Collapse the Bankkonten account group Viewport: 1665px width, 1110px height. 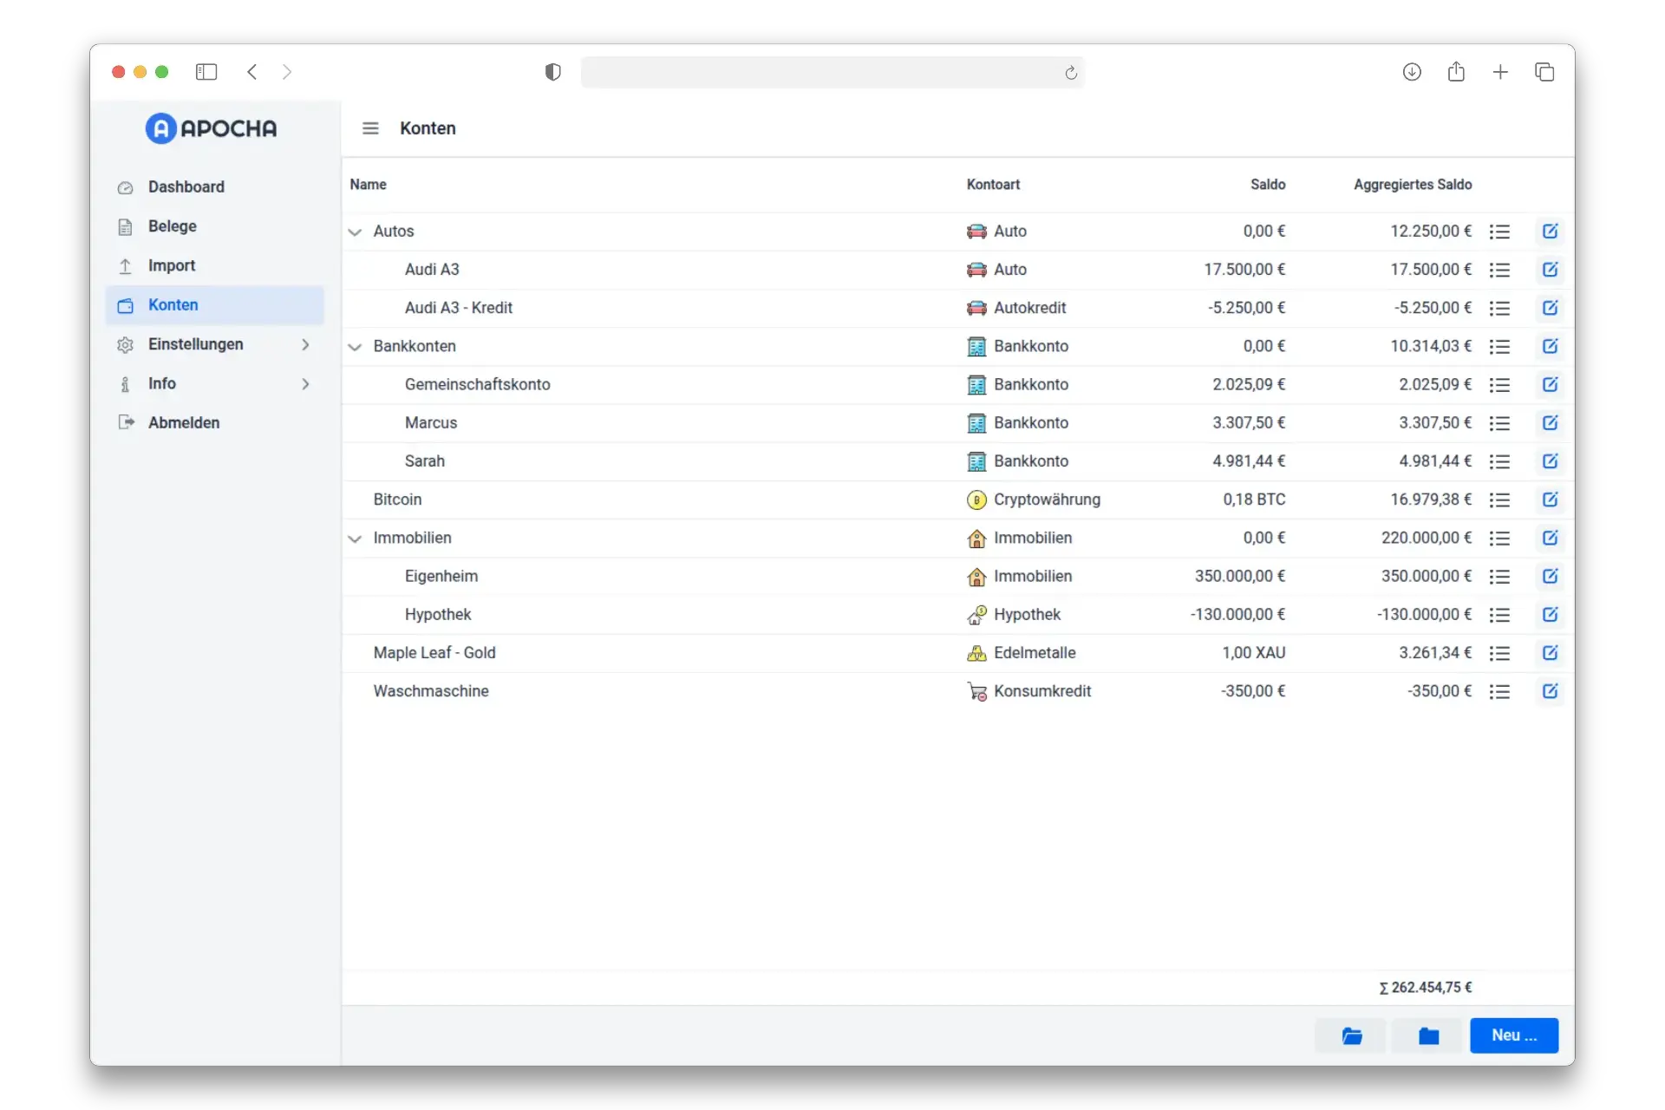coord(355,347)
